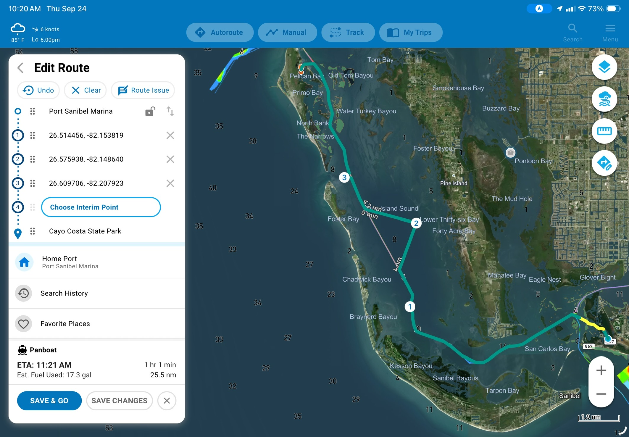The image size is (629, 437).
Task: Click SAVE & GO button
Action: click(49, 401)
